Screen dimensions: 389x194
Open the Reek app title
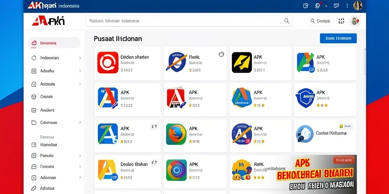pos(194,57)
